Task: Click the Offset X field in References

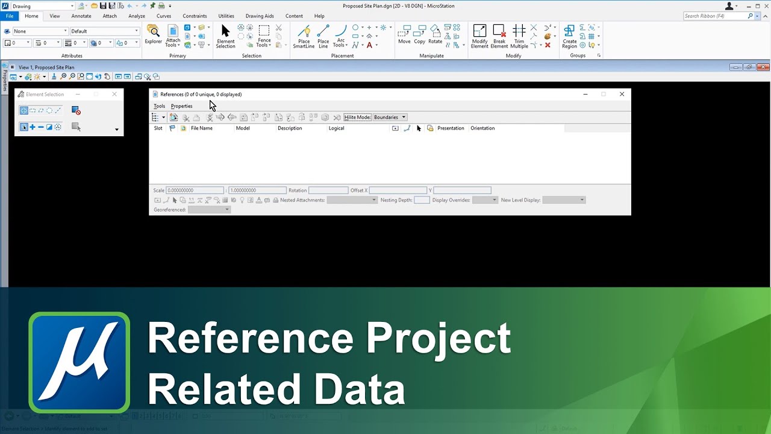Action: [398, 190]
